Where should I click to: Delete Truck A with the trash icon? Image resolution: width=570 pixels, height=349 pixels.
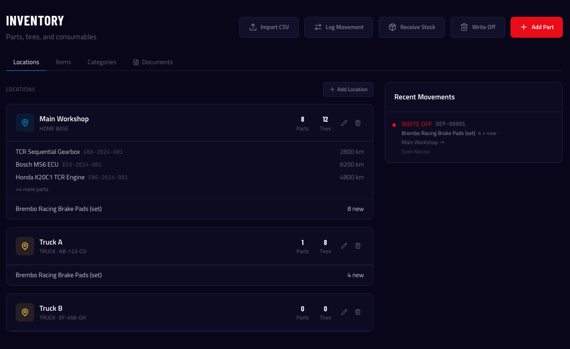(x=358, y=246)
